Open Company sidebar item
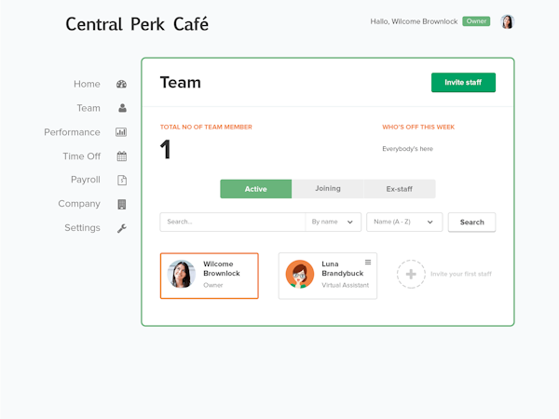 click(79, 204)
